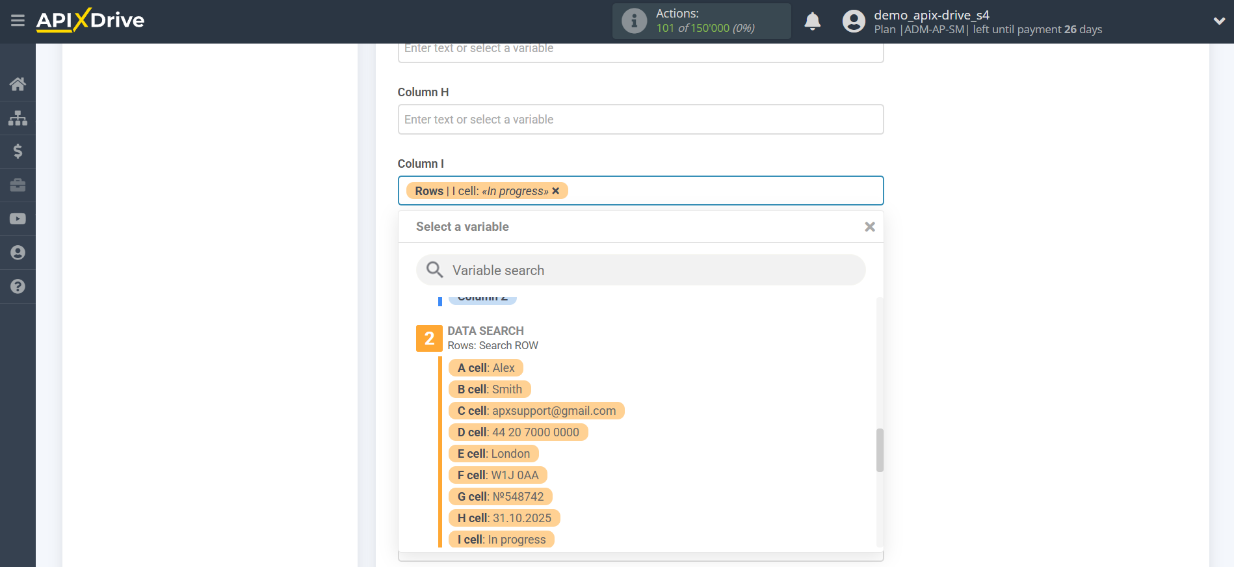This screenshot has height=567, width=1234.
Task: Select the 'G cell: №548742' variable
Action: (501, 497)
